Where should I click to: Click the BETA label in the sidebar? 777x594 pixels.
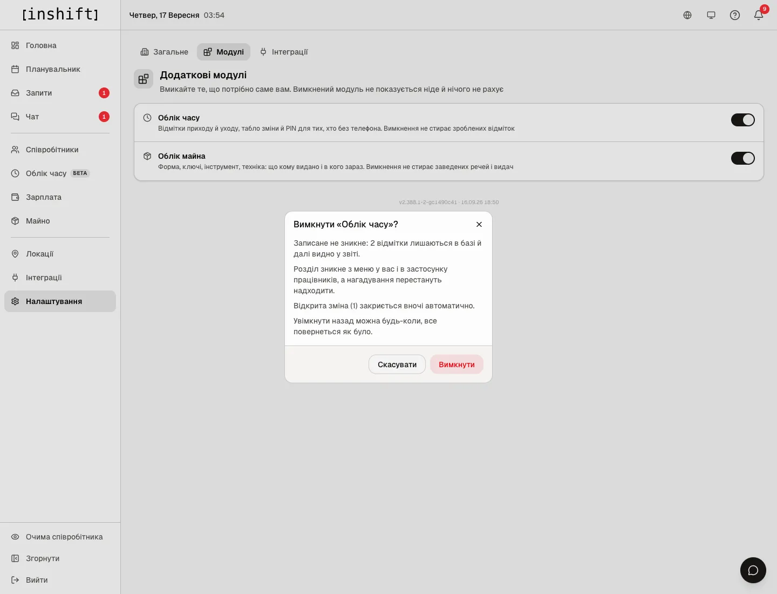[x=80, y=173]
